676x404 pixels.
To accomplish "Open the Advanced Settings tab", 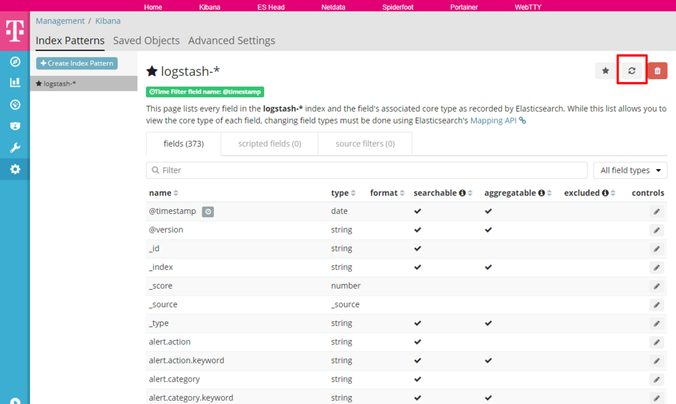I will pyautogui.click(x=232, y=40).
